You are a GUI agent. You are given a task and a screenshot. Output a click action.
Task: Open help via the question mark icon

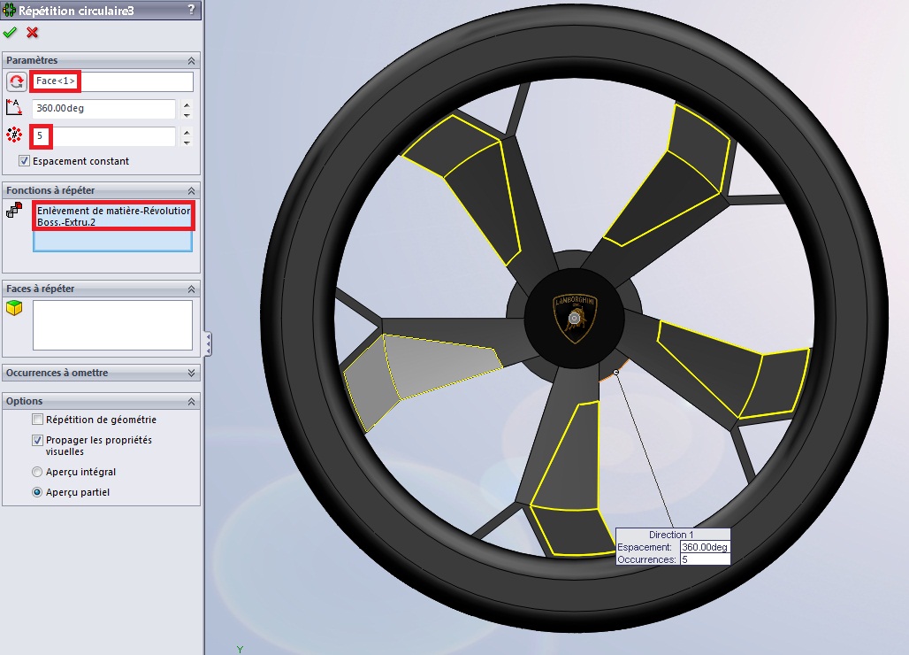point(192,10)
